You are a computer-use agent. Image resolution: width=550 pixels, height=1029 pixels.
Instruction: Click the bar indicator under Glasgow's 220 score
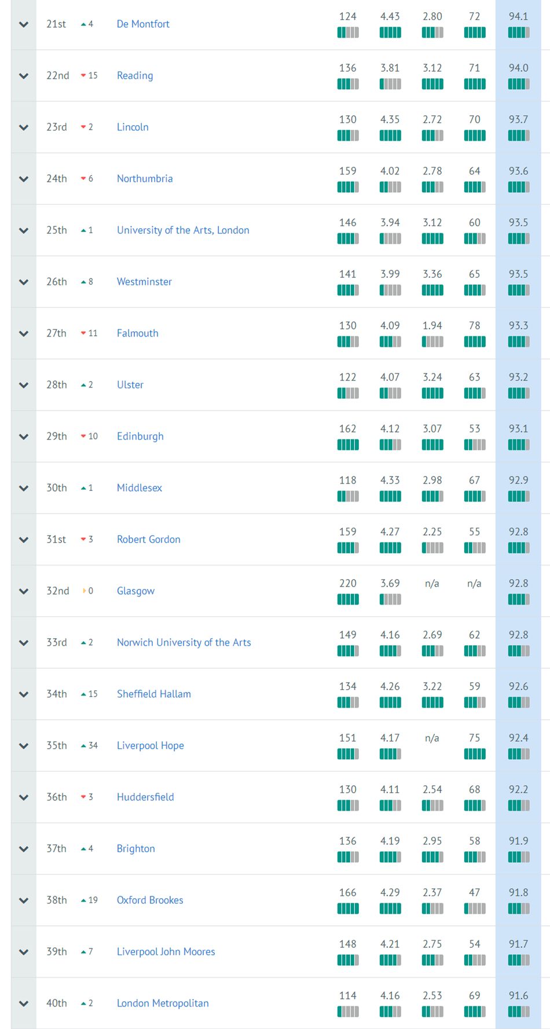pos(348,599)
